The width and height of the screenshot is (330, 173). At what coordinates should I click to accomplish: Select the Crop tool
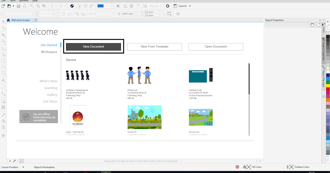[x=3, y=35]
